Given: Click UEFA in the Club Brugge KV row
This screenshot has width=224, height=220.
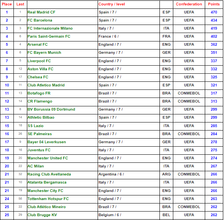Looking at the screenshot, I should pos(189,215).
